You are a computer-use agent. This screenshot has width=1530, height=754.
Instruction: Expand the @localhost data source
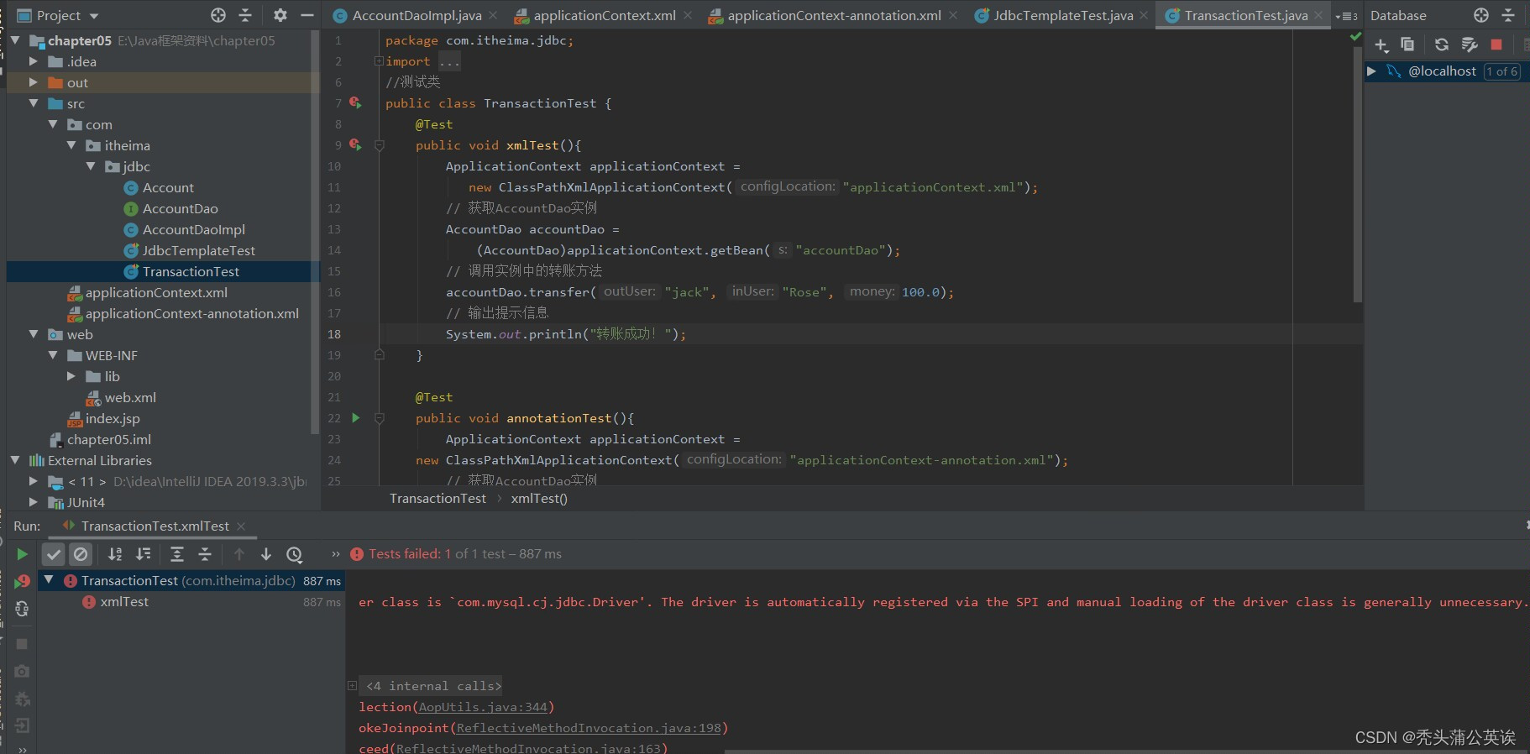(x=1371, y=71)
